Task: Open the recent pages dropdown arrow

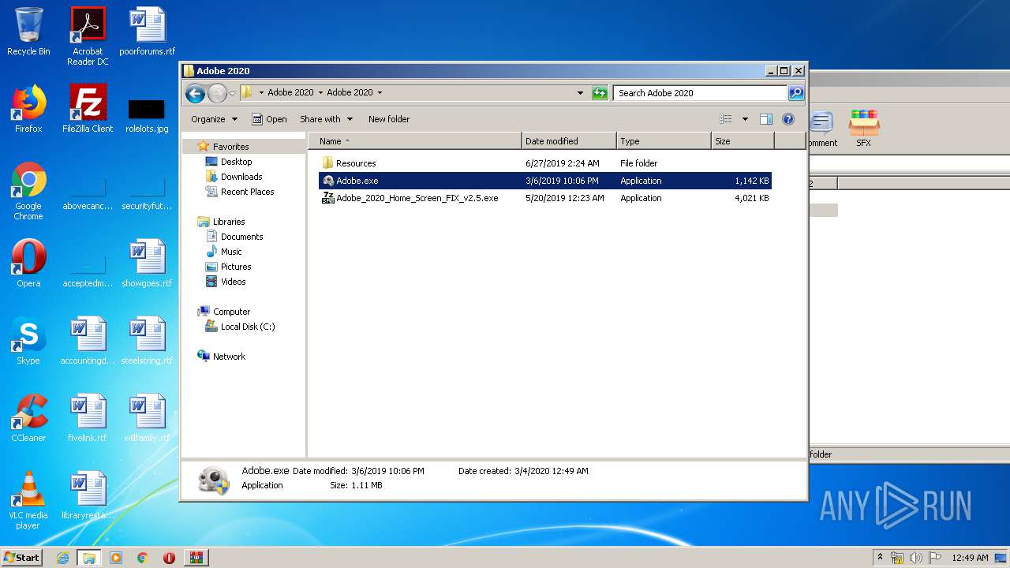Action: click(232, 93)
